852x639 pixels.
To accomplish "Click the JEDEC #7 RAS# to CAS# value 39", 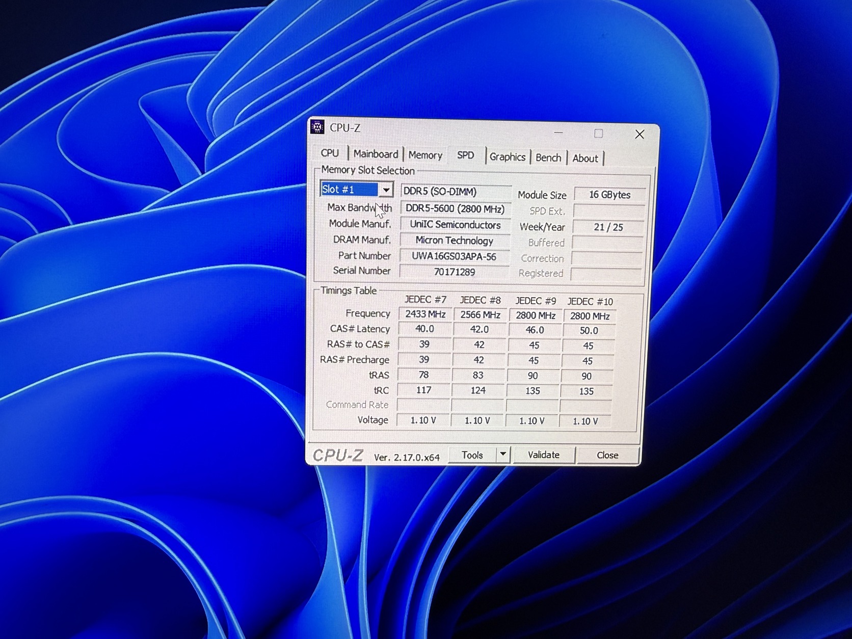I will [x=424, y=344].
